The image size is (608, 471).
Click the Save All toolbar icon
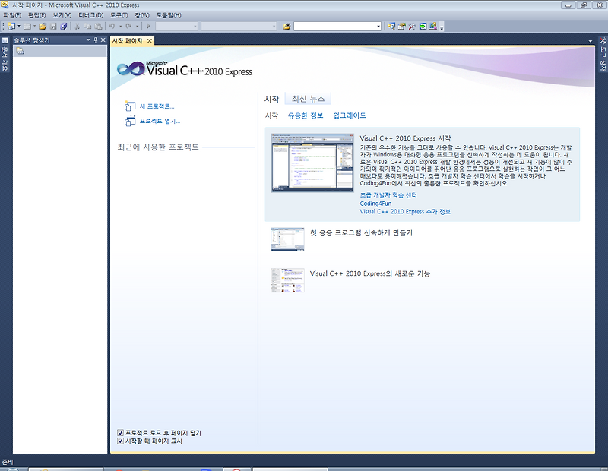click(x=64, y=27)
